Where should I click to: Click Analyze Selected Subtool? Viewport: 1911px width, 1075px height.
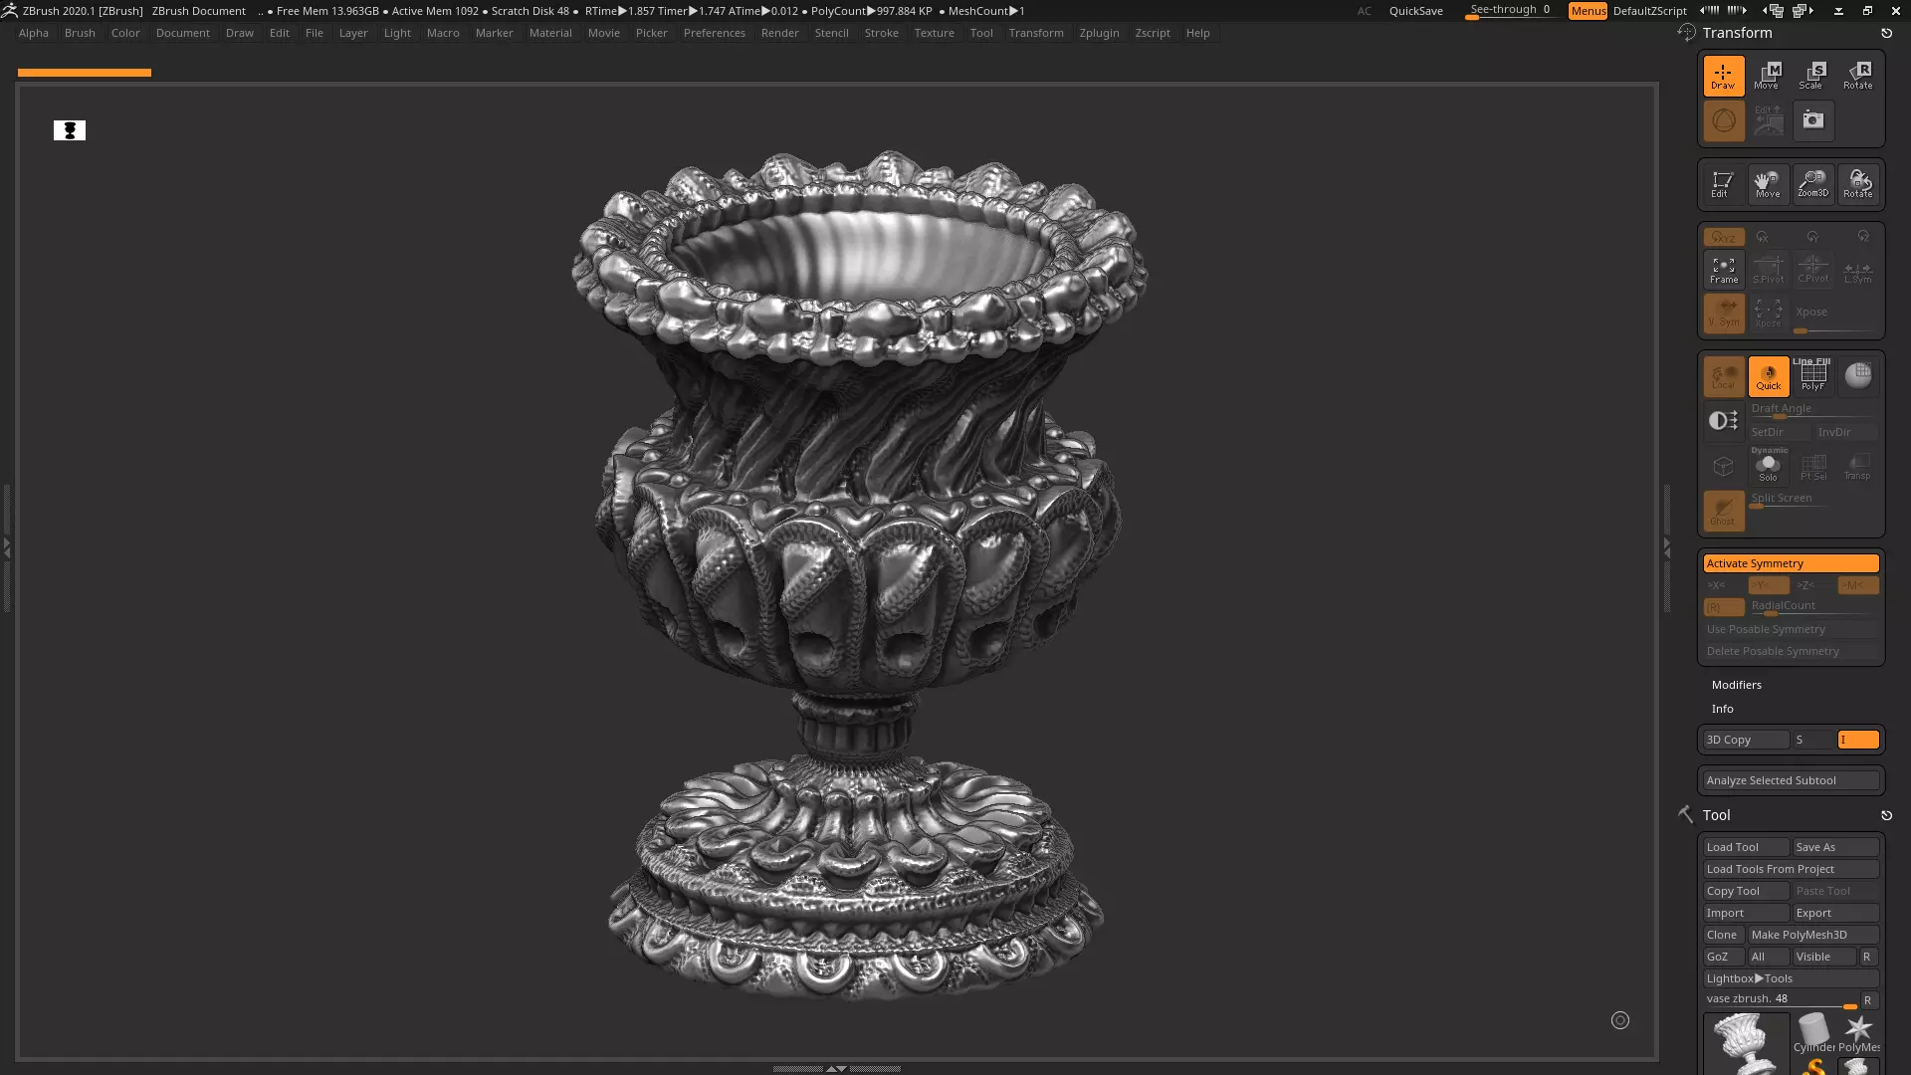click(1791, 780)
